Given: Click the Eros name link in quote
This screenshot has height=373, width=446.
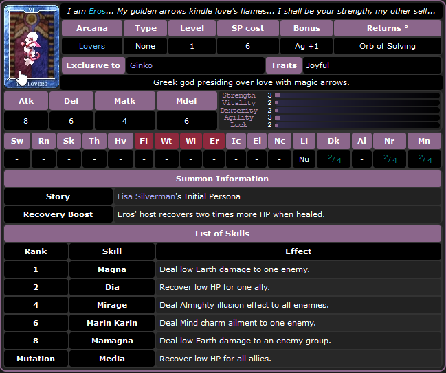Looking at the screenshot, I should 98,11.
